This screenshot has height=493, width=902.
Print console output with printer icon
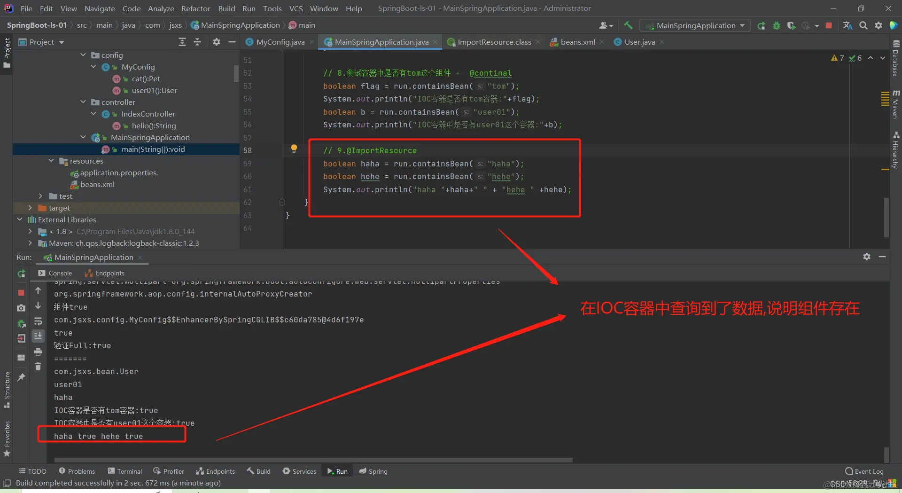pyautogui.click(x=38, y=352)
